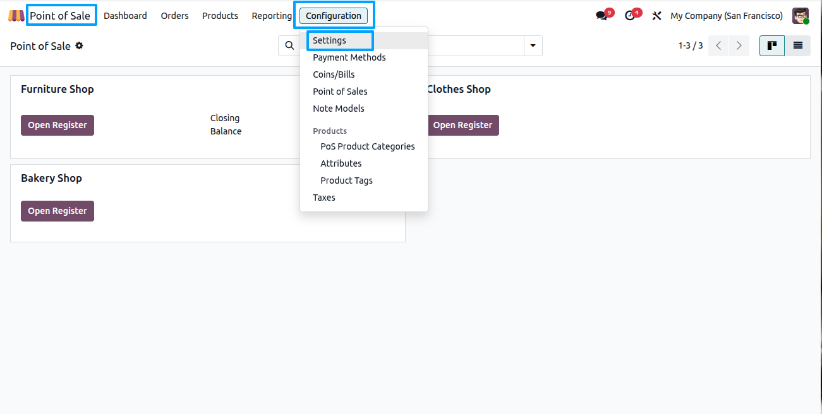Open the activities clock icon
This screenshot has height=414, width=822.
click(x=630, y=16)
